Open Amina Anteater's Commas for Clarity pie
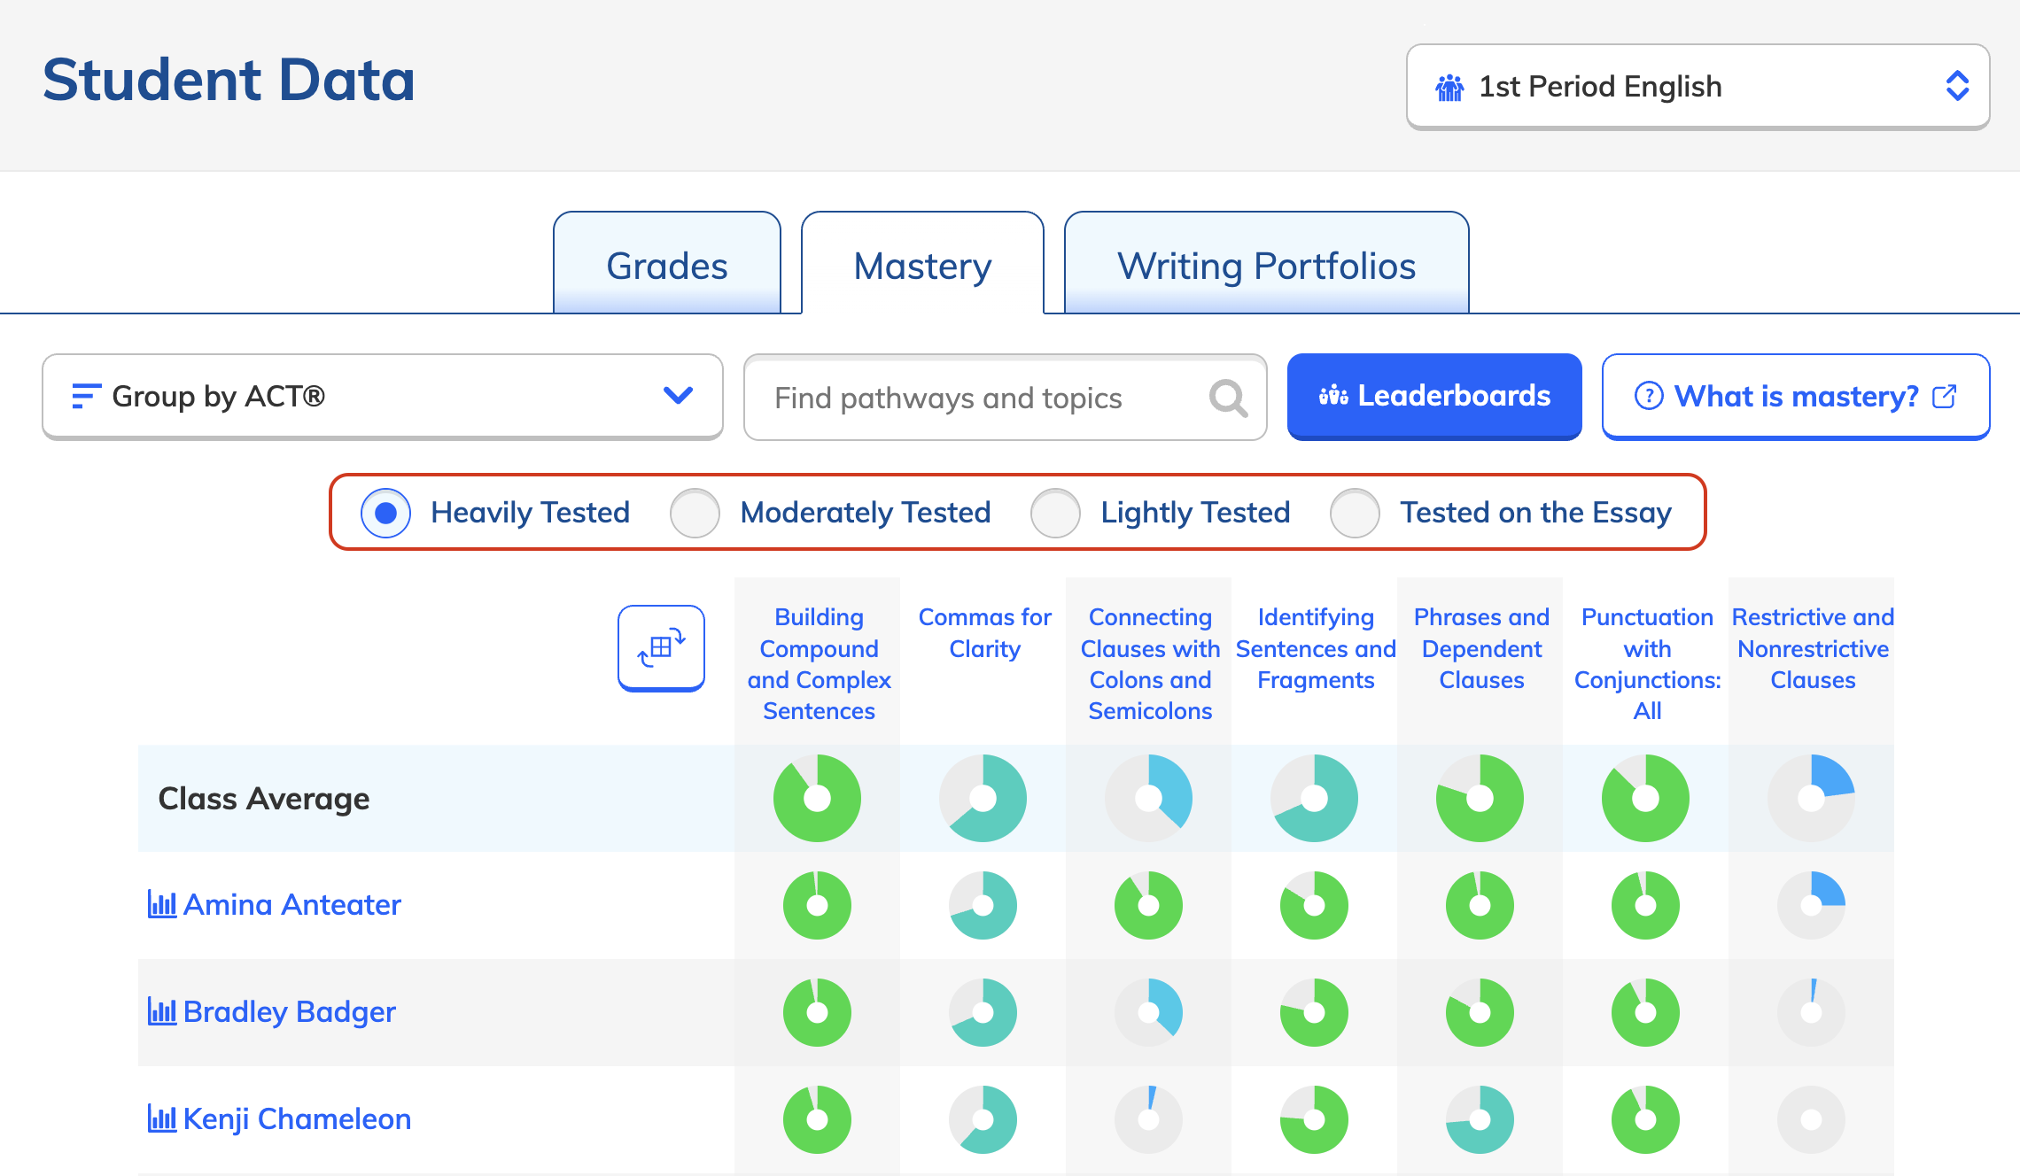The image size is (2020, 1176). 983,905
